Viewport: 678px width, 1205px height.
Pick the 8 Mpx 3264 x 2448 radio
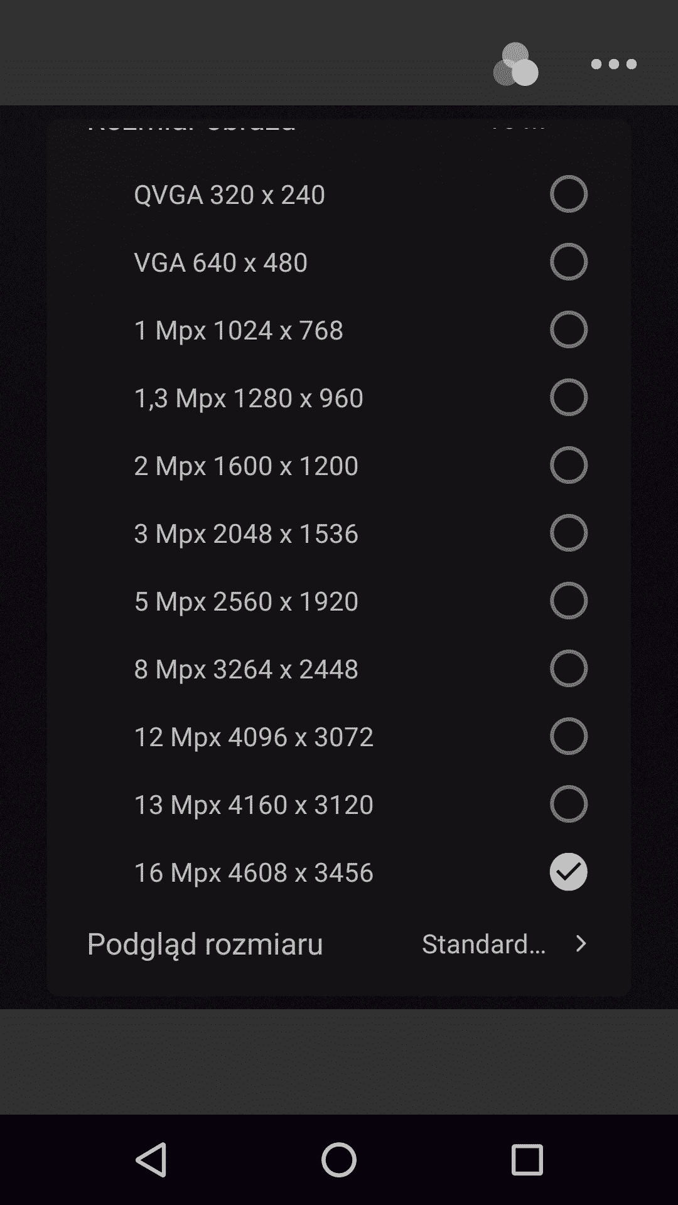(x=569, y=668)
